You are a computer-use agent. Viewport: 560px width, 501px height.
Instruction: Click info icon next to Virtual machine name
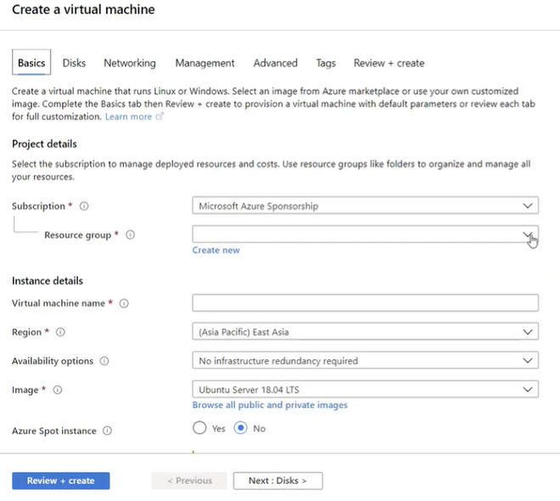(124, 303)
